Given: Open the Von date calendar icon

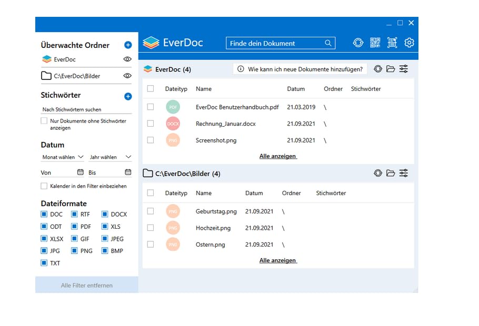Looking at the screenshot, I should [x=81, y=172].
